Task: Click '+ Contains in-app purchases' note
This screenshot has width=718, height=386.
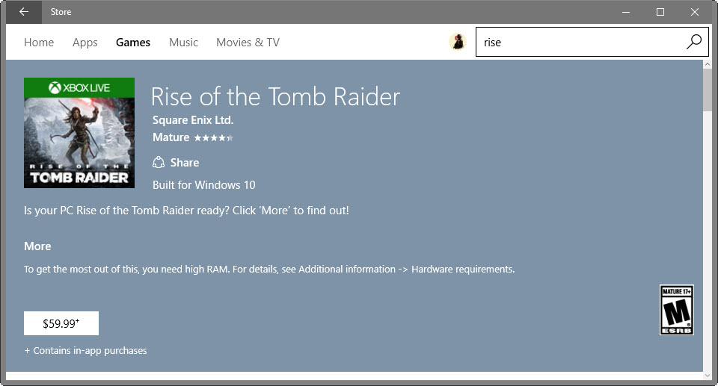Action: click(x=85, y=350)
